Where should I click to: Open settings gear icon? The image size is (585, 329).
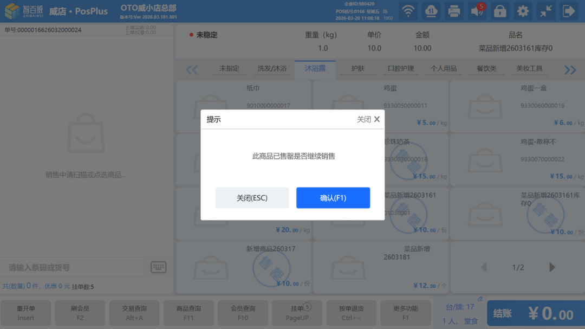tap(523, 11)
